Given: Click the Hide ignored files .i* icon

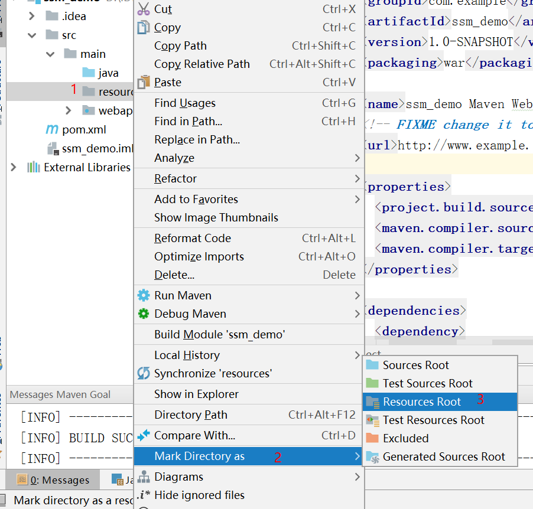Looking at the screenshot, I should tap(144, 495).
